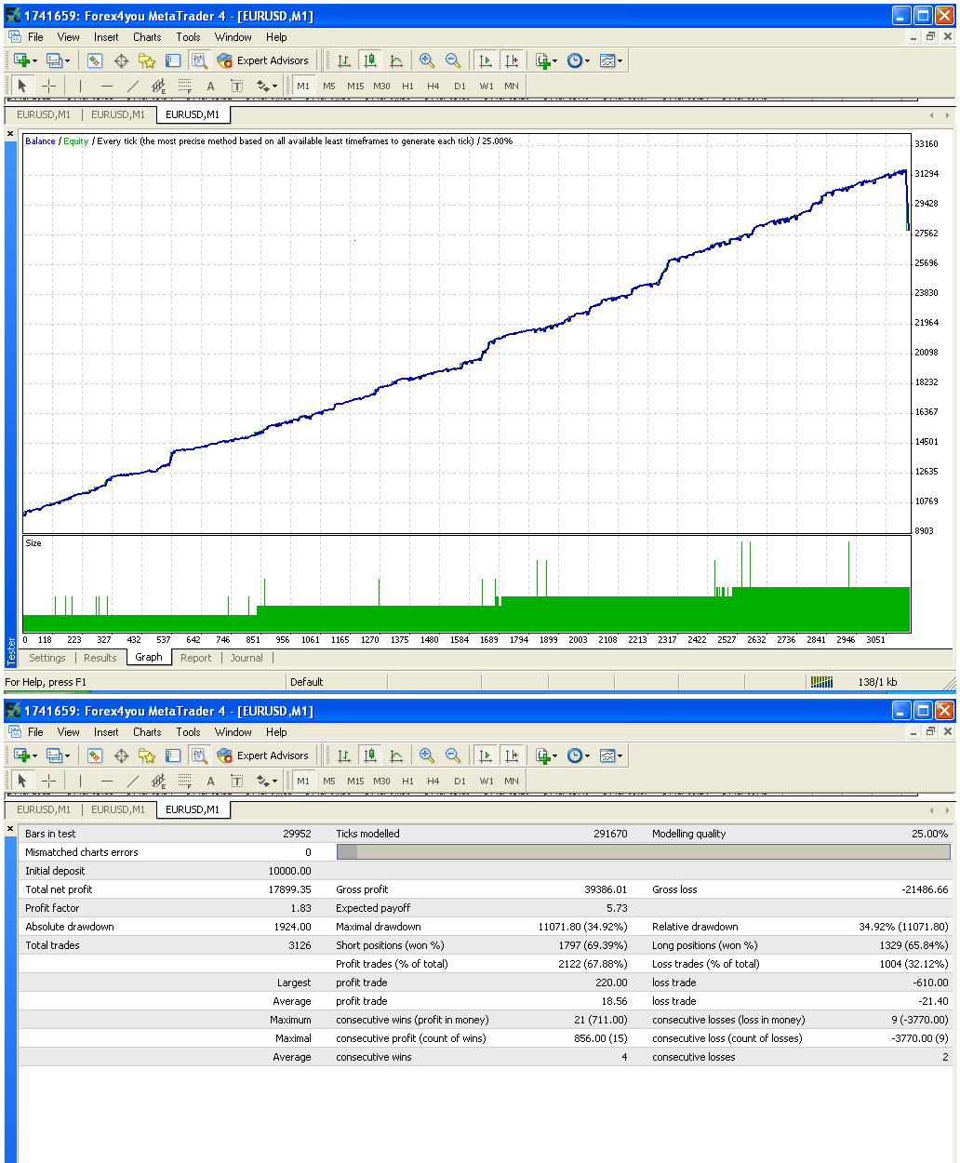This screenshot has height=1163, width=960.
Task: Select the Fibonacci retracement tool
Action: coord(184,85)
